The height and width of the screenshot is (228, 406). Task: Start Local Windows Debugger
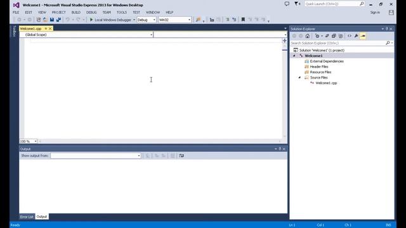[x=110, y=20]
